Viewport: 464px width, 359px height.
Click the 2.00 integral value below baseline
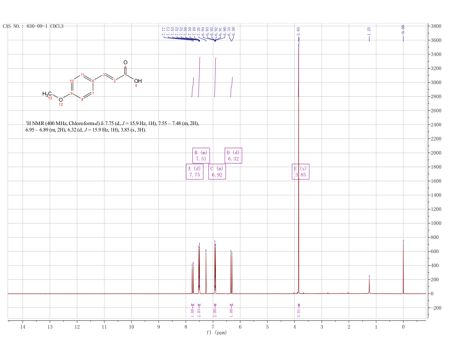pos(215,313)
